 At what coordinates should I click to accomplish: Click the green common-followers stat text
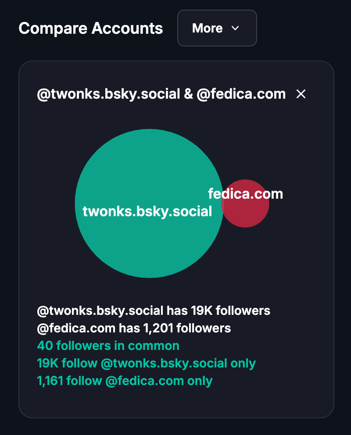pyautogui.click(x=108, y=346)
